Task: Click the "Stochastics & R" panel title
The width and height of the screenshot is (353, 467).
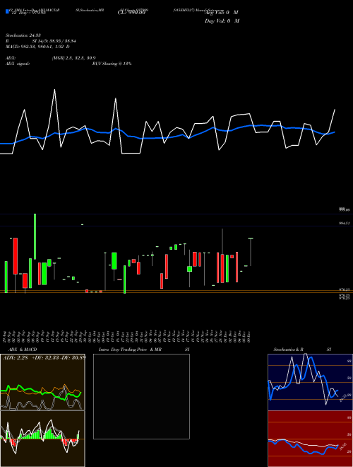Action: pyautogui.click(x=288, y=350)
